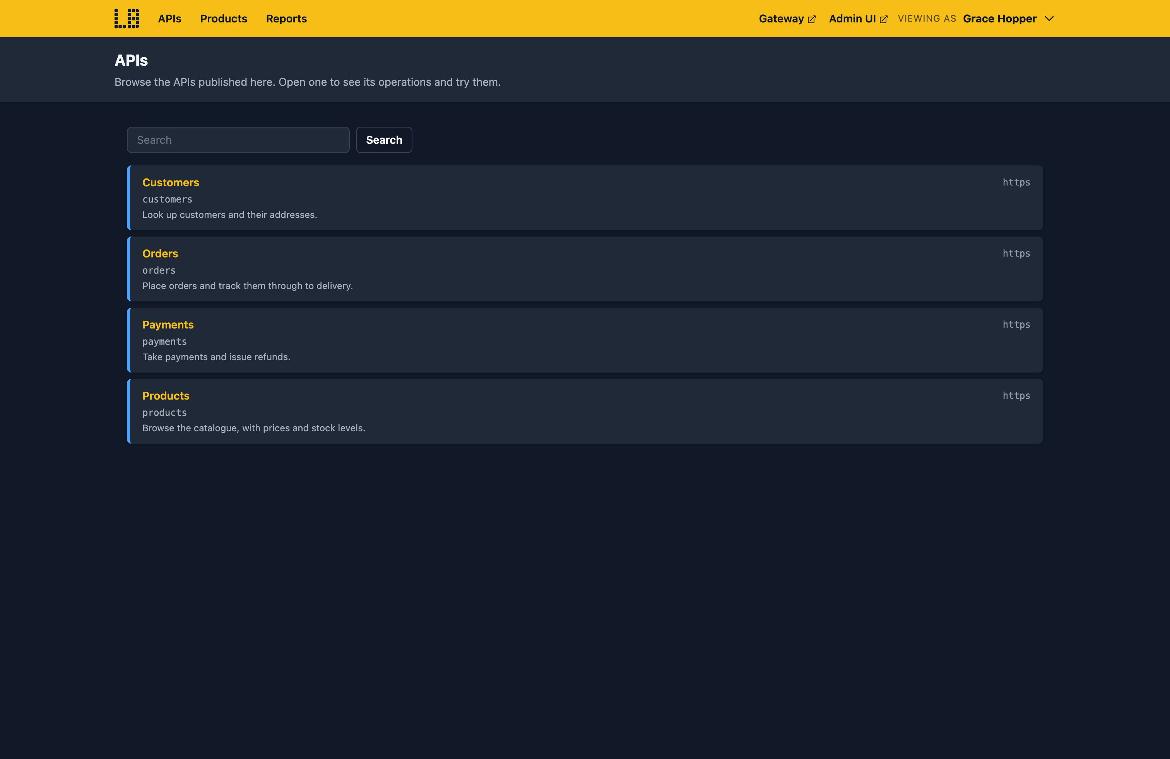Go to the Reports menu item
Screen dimensions: 1170x759
tap(287, 19)
